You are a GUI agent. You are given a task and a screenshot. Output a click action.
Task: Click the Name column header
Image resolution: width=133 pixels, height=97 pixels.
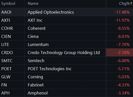(x=33, y=4)
